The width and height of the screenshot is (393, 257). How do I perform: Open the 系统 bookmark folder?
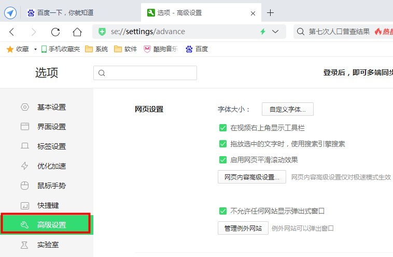tap(96, 49)
